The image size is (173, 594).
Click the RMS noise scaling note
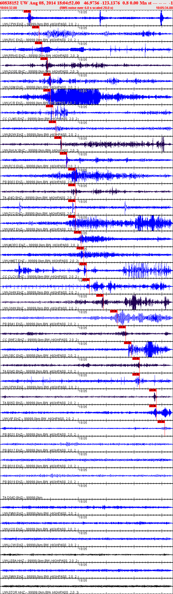pos(87,8)
